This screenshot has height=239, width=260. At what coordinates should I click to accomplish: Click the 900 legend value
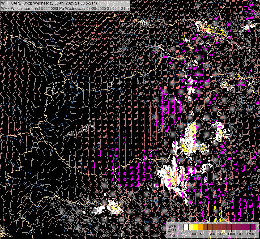point(222,234)
